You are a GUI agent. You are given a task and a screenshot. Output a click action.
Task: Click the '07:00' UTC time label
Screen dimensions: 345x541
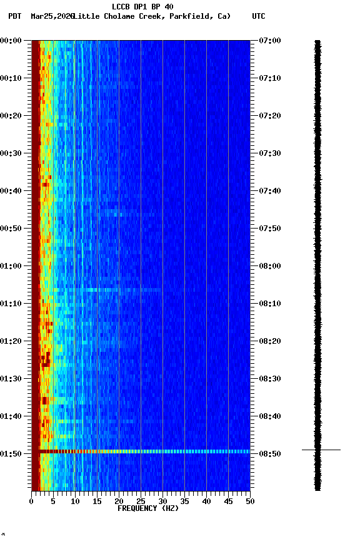click(x=270, y=41)
